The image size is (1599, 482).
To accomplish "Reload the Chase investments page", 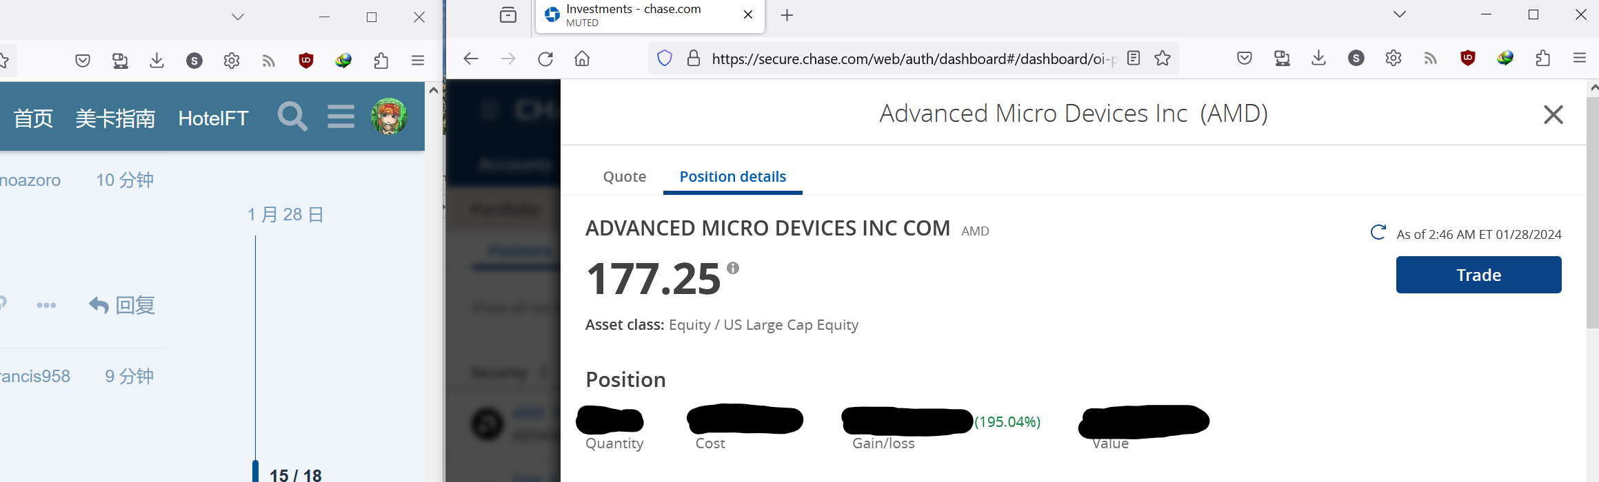I will (545, 59).
